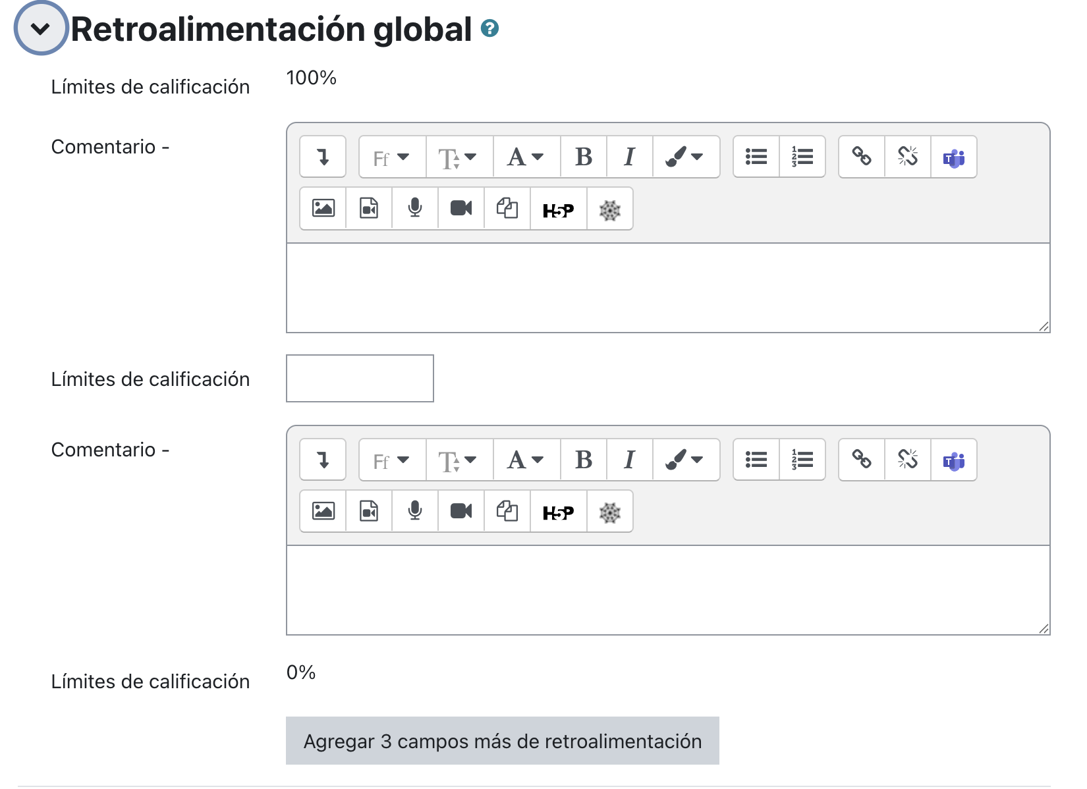Viewport: 1087px width, 789px height.
Task: Remove link in second Comentario editor
Action: click(x=908, y=460)
